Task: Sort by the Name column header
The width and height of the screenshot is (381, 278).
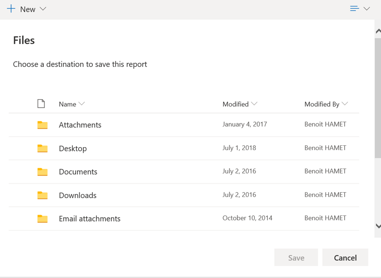Action: [x=67, y=104]
